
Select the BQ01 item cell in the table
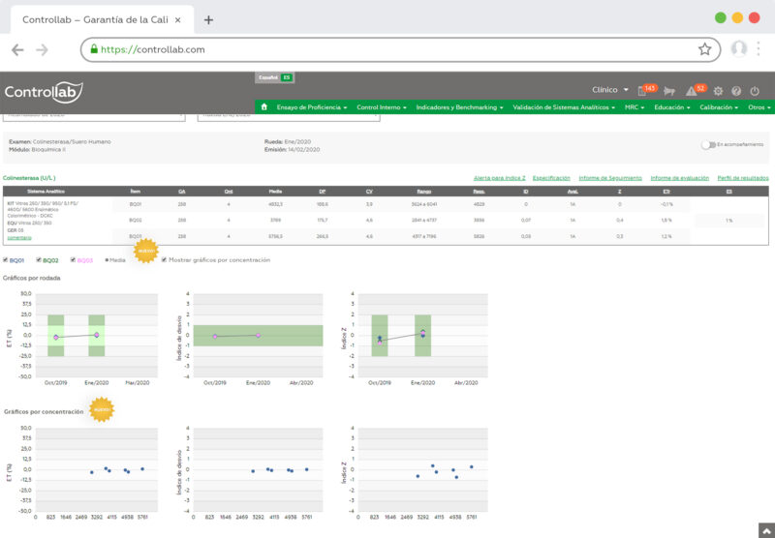(136, 204)
